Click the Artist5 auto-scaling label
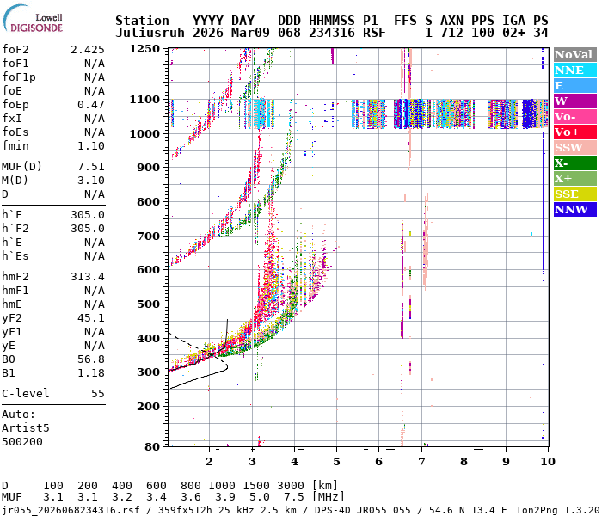The height and width of the screenshot is (516, 602). (x=26, y=427)
